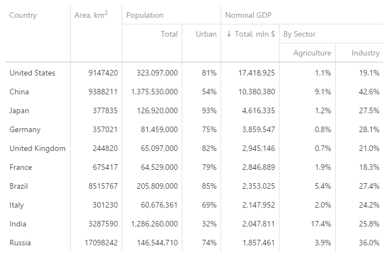The height and width of the screenshot is (257, 389).
Task: Click the China country cell
Action: click(19, 92)
